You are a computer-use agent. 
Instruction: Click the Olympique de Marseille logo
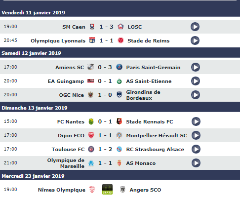coord(91,163)
